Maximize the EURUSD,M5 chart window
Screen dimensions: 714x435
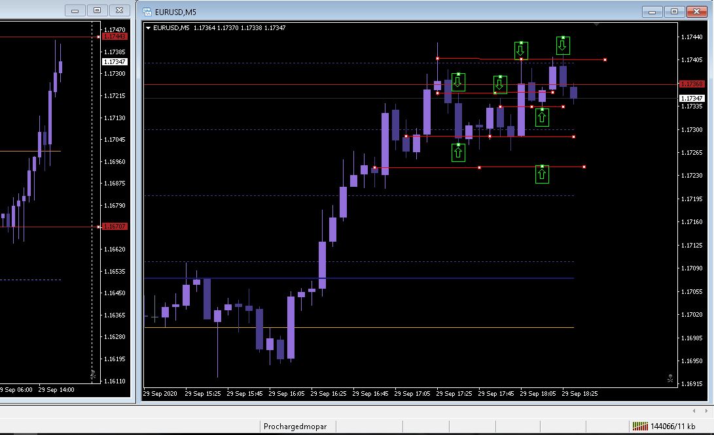tap(674, 11)
